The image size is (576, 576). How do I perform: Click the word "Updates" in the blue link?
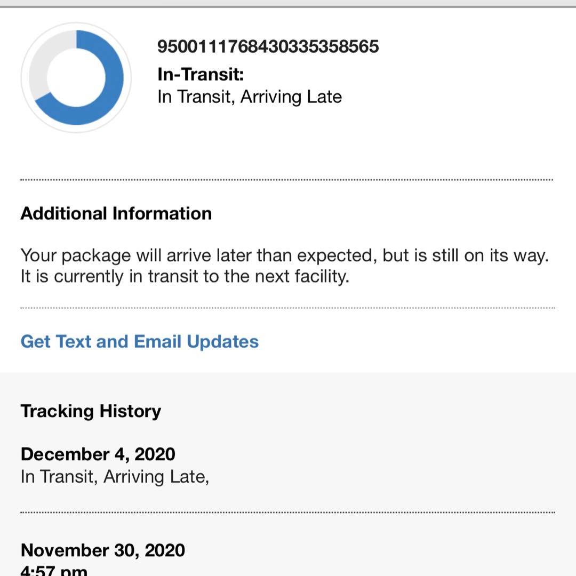tap(222, 341)
